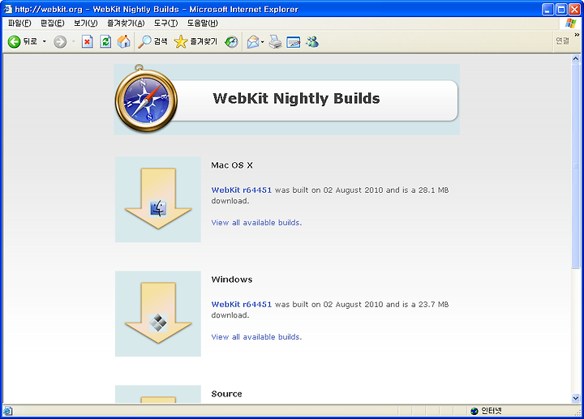Screen dimensions: 584x419
Task: Expand the Mail dropdown arrow
Action: tap(263, 42)
